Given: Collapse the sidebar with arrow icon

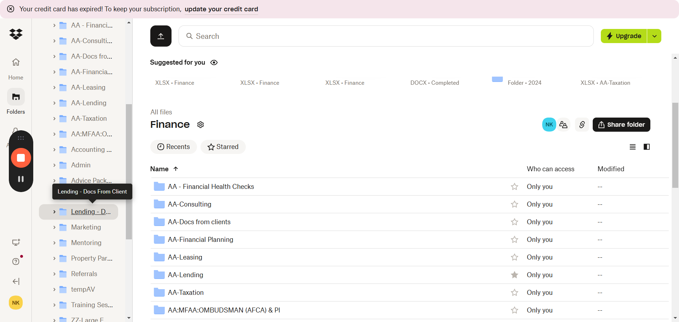Looking at the screenshot, I should click(16, 281).
